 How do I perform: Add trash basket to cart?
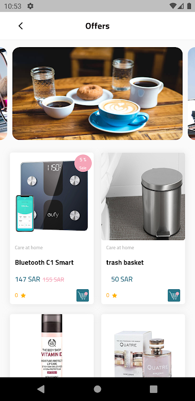pos(174,295)
